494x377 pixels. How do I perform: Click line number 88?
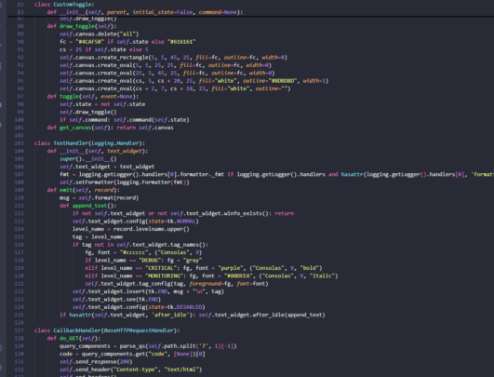(20, 26)
